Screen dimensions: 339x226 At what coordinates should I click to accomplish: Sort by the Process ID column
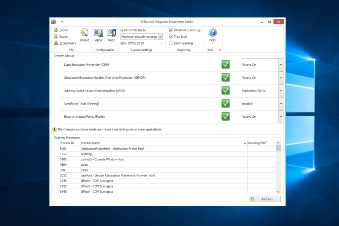pos(69,143)
